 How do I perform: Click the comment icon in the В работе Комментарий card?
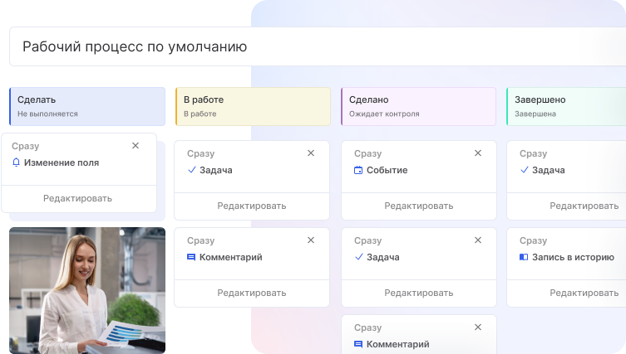pos(191,257)
